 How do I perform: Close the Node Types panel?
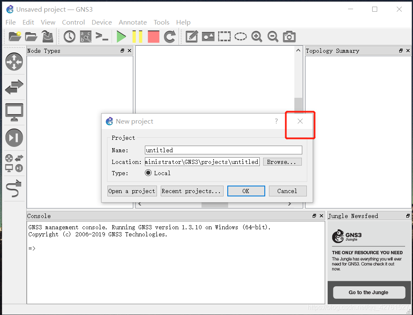coord(129,50)
